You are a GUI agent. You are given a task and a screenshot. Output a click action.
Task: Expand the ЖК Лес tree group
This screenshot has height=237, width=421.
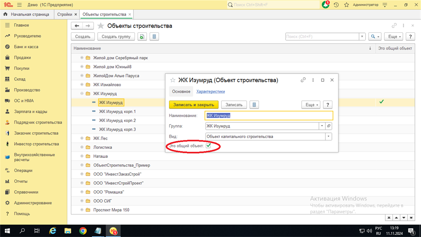(82, 138)
